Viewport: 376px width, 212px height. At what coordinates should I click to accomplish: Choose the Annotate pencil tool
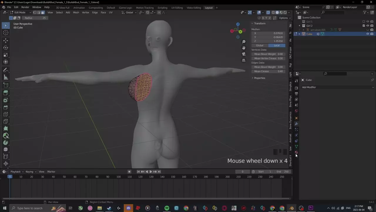click(6, 70)
